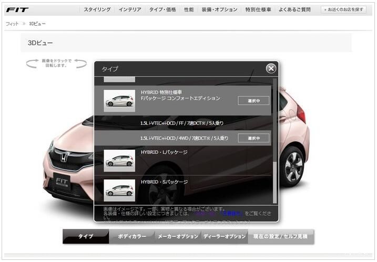
Task: Open the タイプ・価格 menu item
Action: click(x=162, y=9)
